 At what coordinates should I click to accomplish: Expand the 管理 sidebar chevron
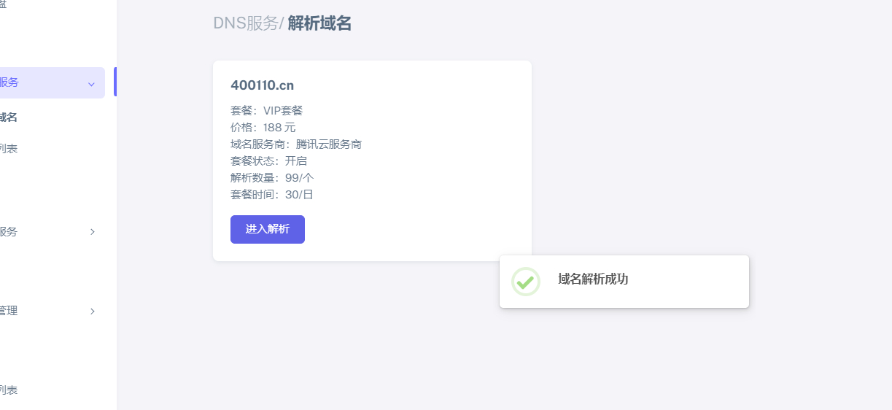tap(93, 312)
